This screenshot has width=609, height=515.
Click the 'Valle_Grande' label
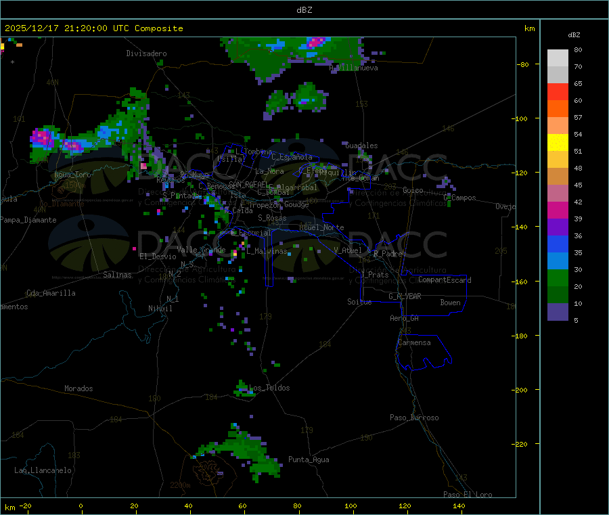point(201,250)
